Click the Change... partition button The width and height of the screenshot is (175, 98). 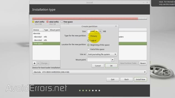(45, 63)
